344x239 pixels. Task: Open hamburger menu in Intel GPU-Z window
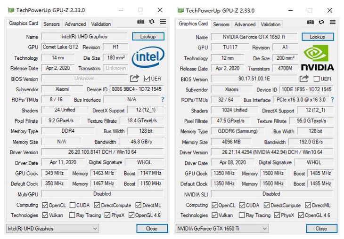point(163,22)
